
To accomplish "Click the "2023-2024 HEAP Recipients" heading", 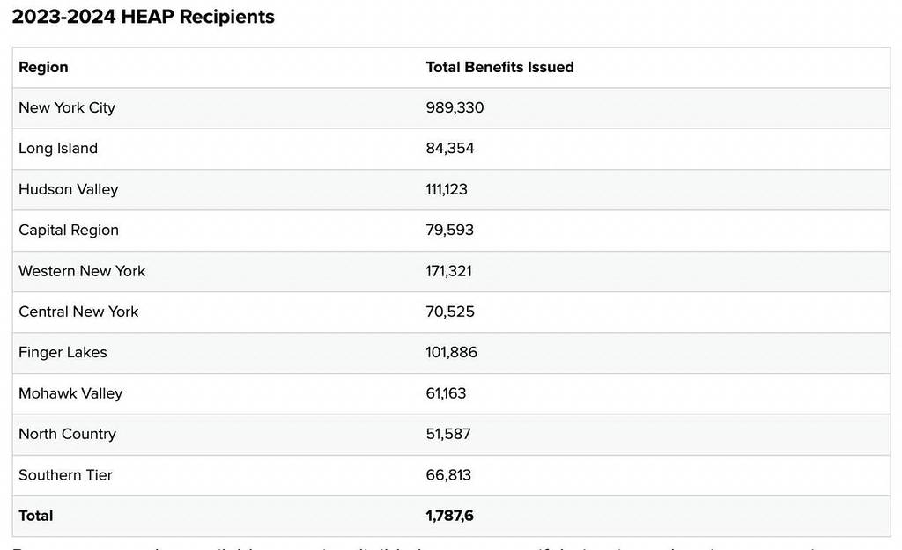I will point(143,17).
